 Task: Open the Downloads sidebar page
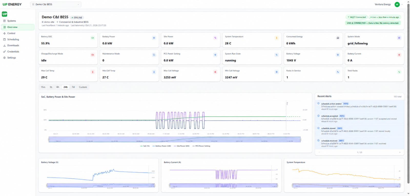click(18, 45)
